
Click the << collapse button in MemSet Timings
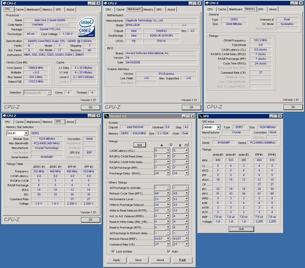[x=186, y=145]
